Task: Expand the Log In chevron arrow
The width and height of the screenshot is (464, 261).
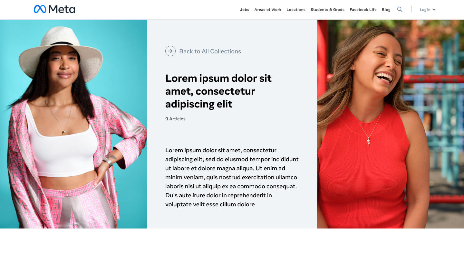Action: (434, 10)
